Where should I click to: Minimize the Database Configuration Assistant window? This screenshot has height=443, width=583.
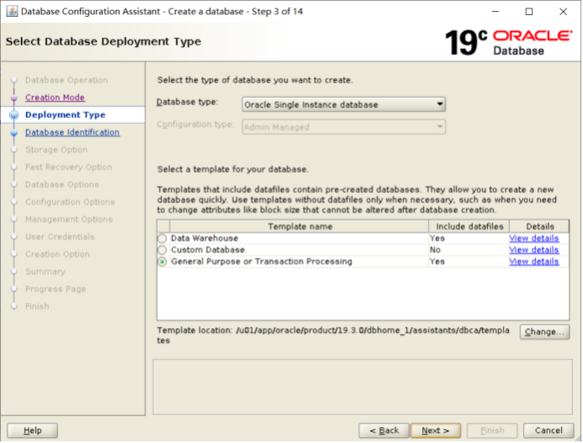tap(495, 12)
